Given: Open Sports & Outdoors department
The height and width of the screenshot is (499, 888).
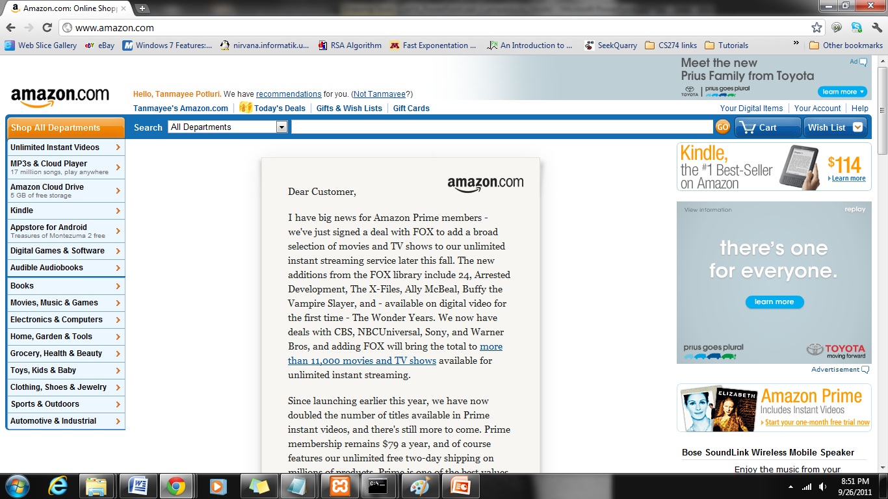Looking at the screenshot, I should 66,404.
